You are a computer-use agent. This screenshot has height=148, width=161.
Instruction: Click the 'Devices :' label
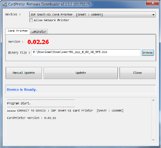(13, 14)
